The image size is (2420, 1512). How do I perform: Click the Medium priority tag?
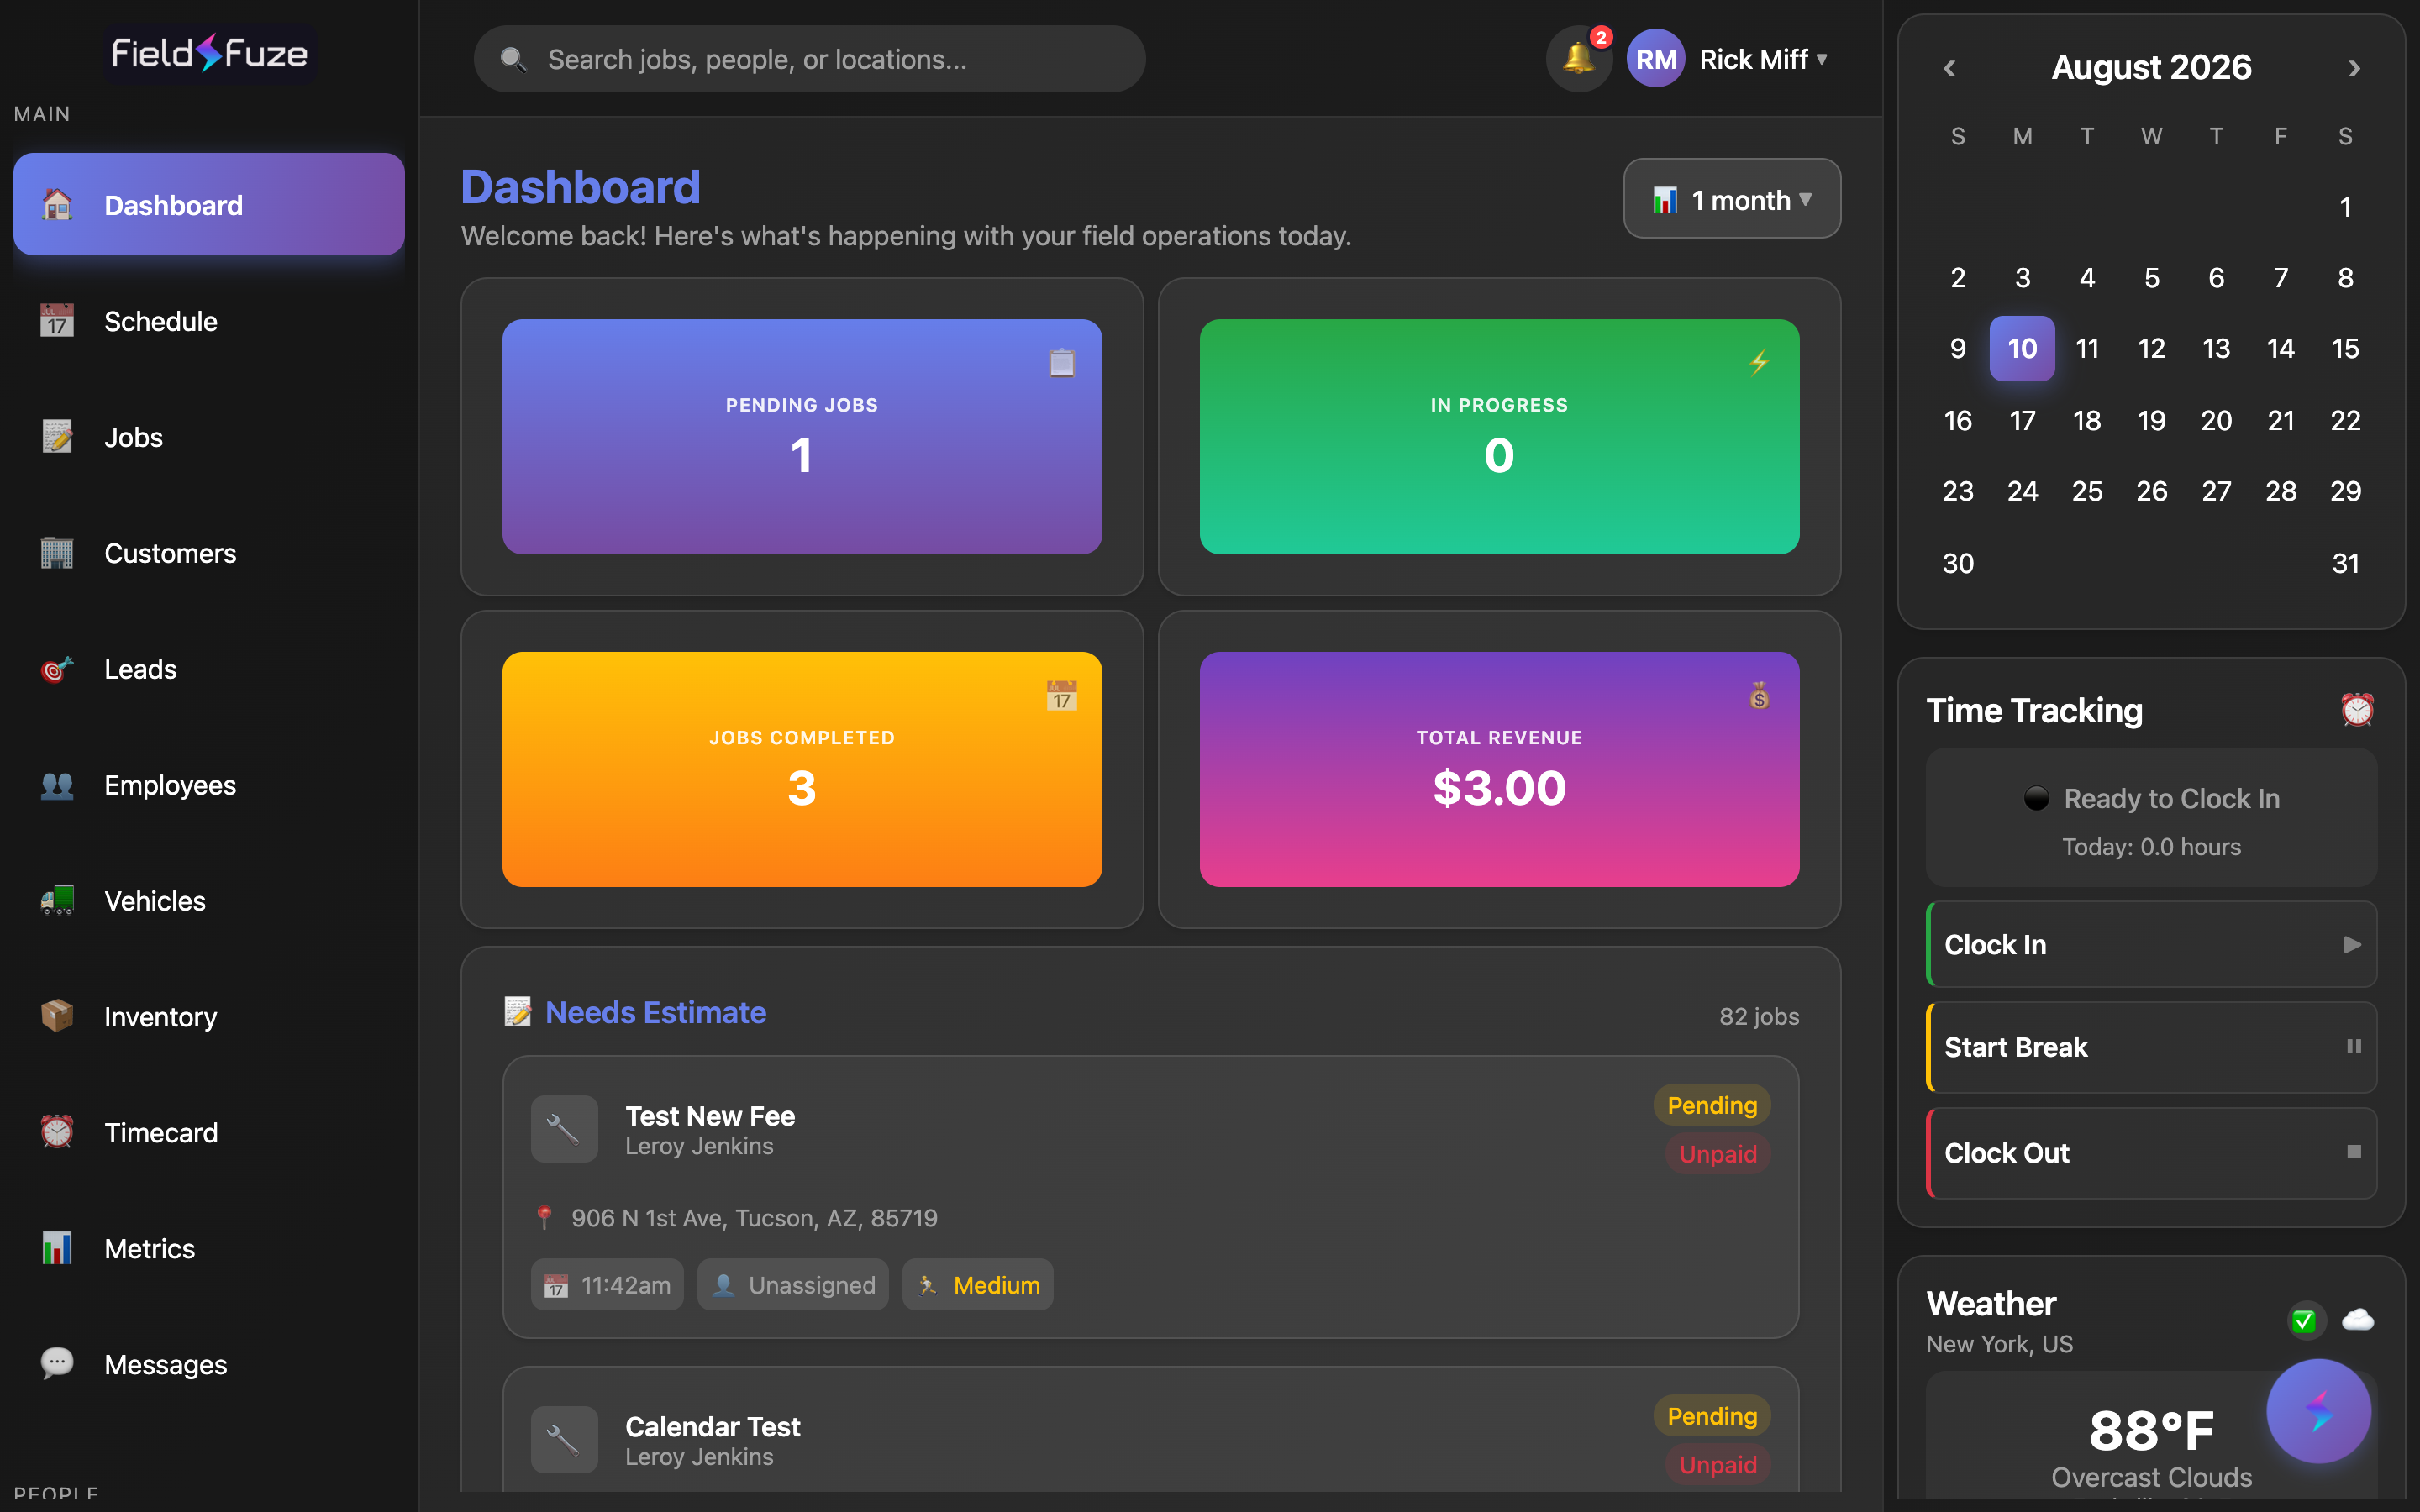[x=977, y=1285]
